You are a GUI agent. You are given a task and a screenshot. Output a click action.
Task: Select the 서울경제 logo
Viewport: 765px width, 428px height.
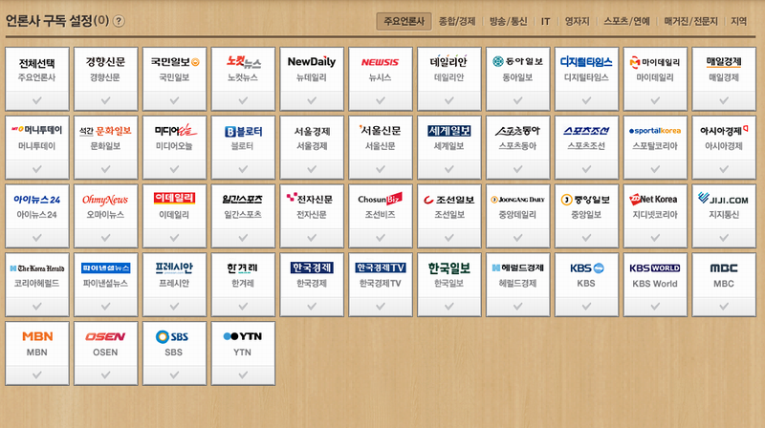(x=312, y=131)
